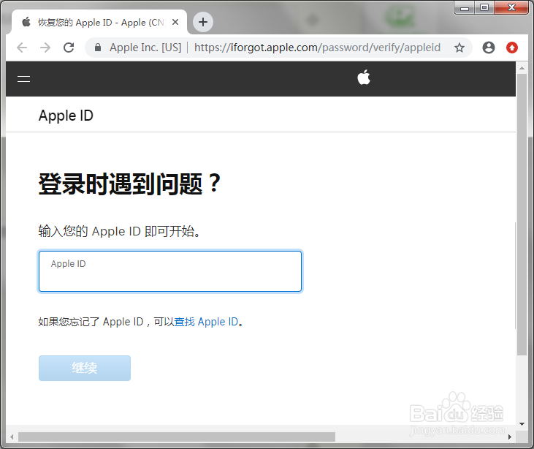Click the 查找 Apple ID link
The height and width of the screenshot is (449, 534).
[x=206, y=322]
